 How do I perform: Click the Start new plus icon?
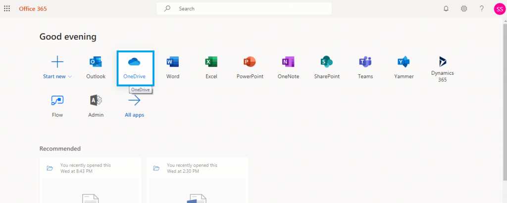click(x=57, y=61)
